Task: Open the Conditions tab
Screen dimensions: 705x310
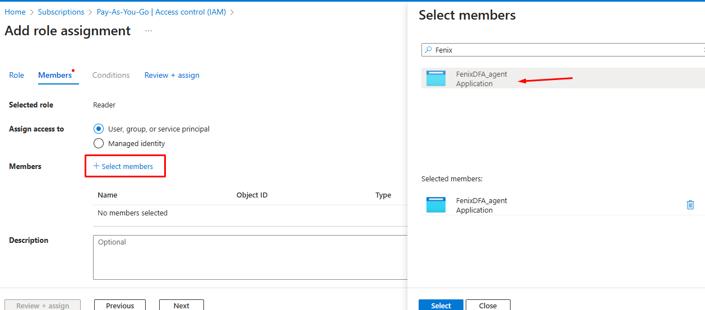Action: pyautogui.click(x=111, y=75)
